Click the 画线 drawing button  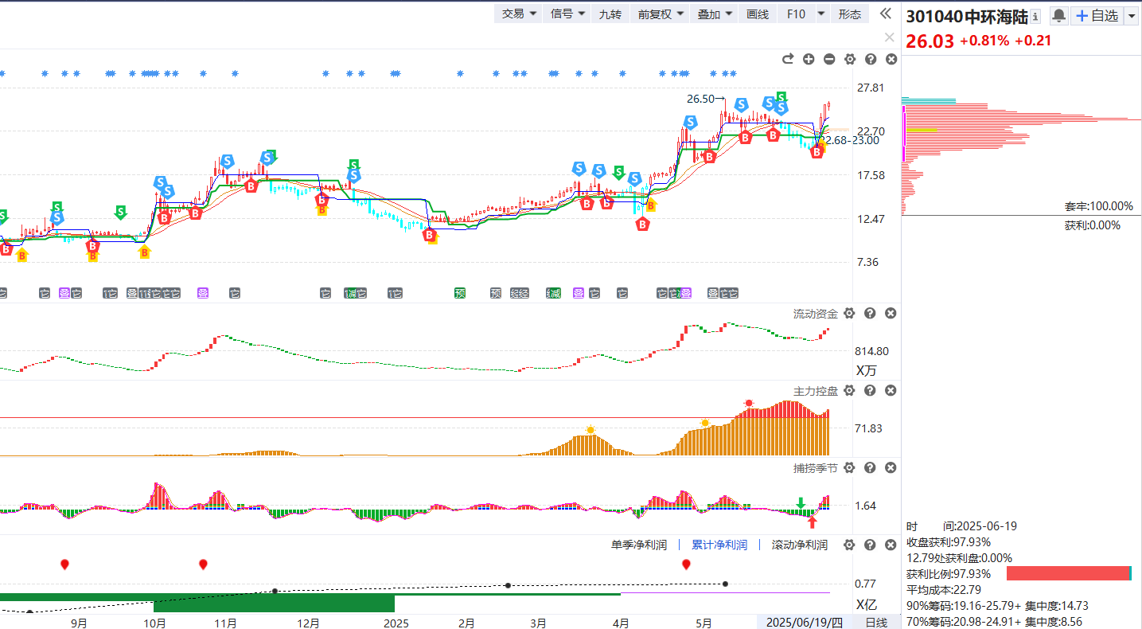(757, 14)
